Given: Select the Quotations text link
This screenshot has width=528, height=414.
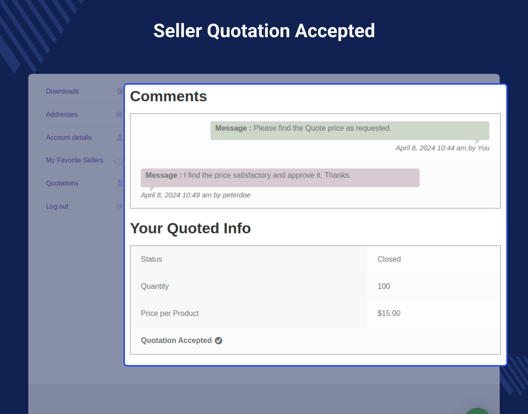Looking at the screenshot, I should (62, 183).
